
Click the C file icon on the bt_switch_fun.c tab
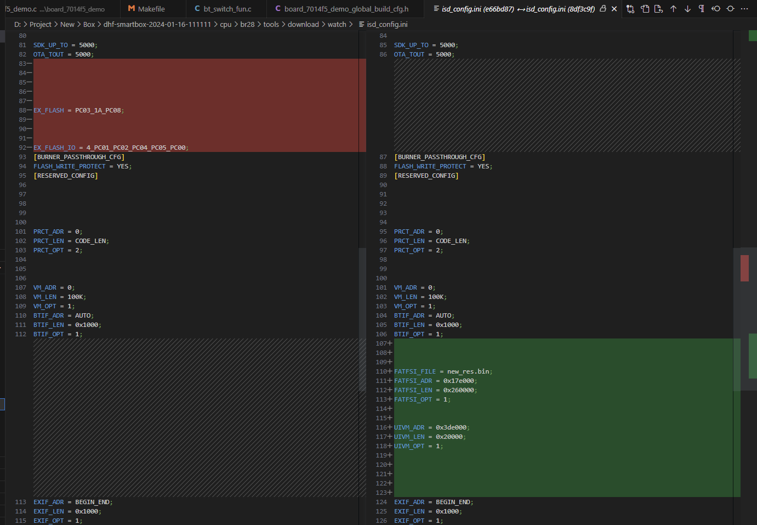click(197, 9)
